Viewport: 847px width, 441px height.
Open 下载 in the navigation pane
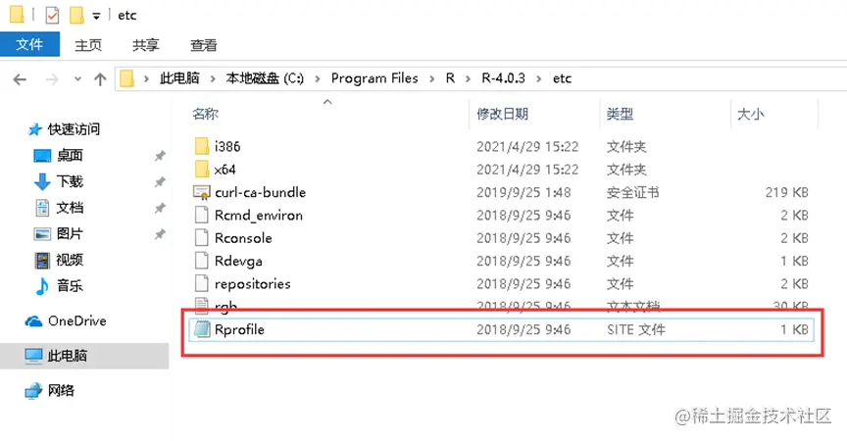click(70, 181)
